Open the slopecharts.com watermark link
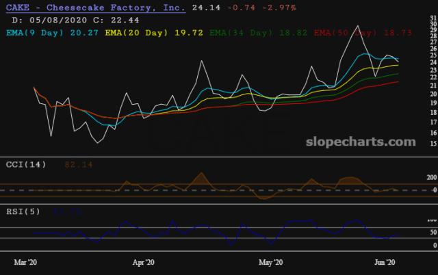This screenshot has height=275, width=438. (x=370, y=142)
